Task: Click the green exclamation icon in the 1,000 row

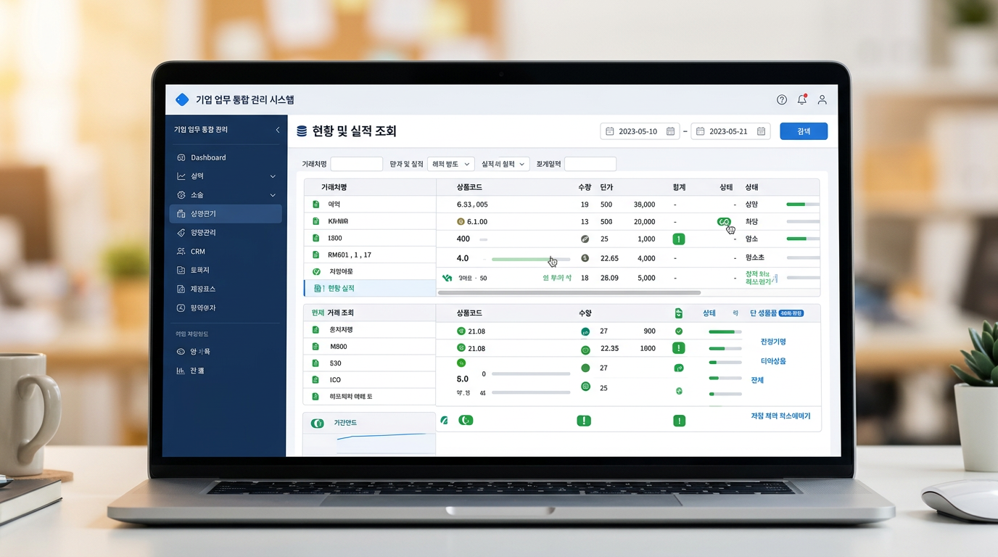Action: pyautogui.click(x=678, y=239)
